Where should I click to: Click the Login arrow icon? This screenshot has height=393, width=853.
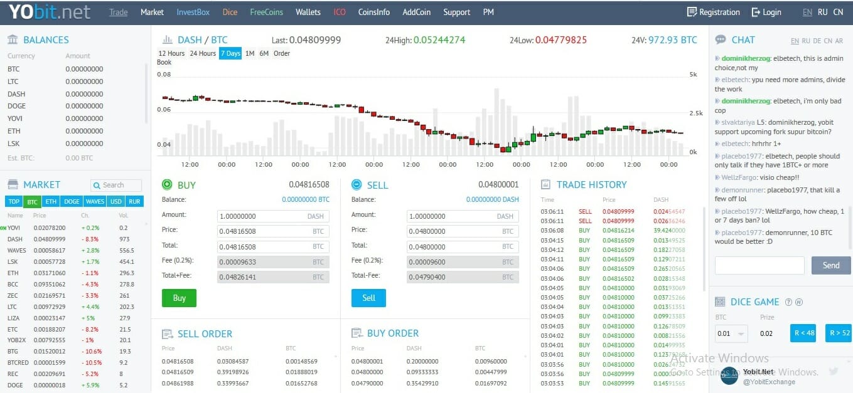pyautogui.click(x=756, y=12)
